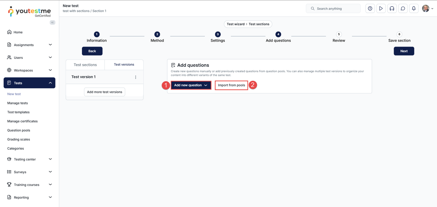Open the user profile avatar menu
The image size is (437, 207).
coord(427,8)
